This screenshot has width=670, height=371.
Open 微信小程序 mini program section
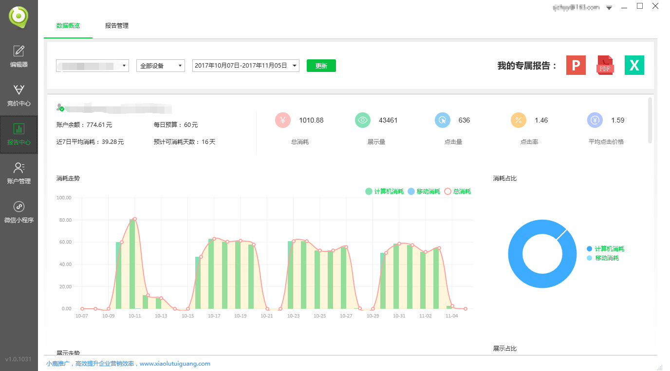19,212
